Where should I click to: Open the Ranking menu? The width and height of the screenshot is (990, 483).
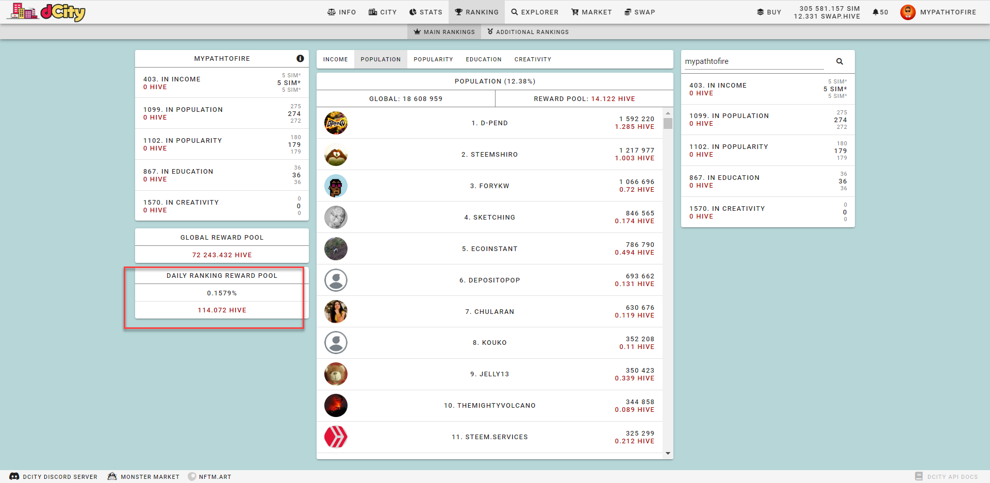coord(476,12)
